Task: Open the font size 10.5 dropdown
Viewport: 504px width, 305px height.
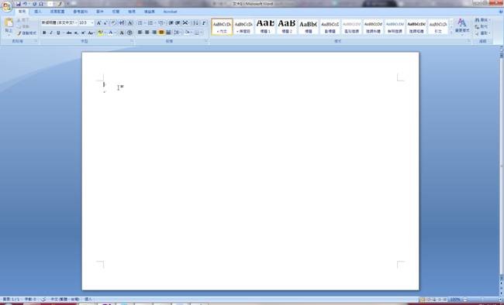Action: [x=92, y=22]
